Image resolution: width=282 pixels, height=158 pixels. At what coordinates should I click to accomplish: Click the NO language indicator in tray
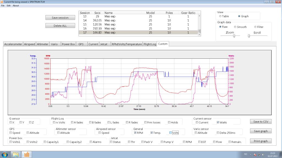[245, 154]
